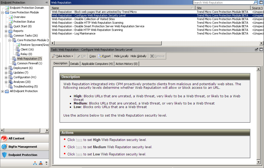264x168 pixels.
Task: Click the Overview chart icon
Action: [11, 17]
